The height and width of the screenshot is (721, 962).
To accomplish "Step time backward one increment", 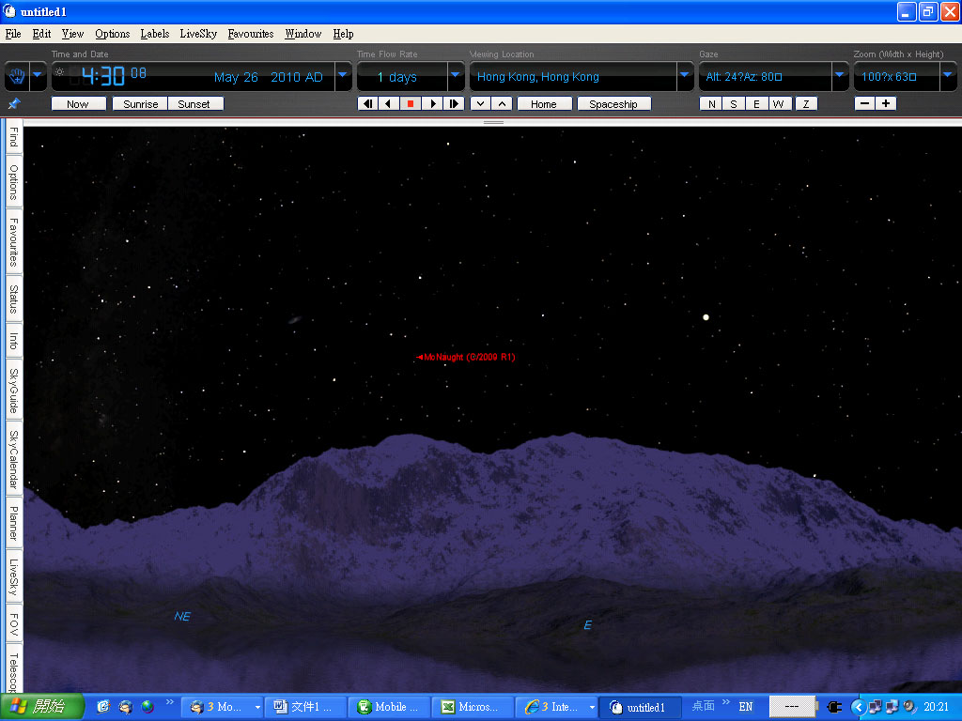I will coord(367,104).
